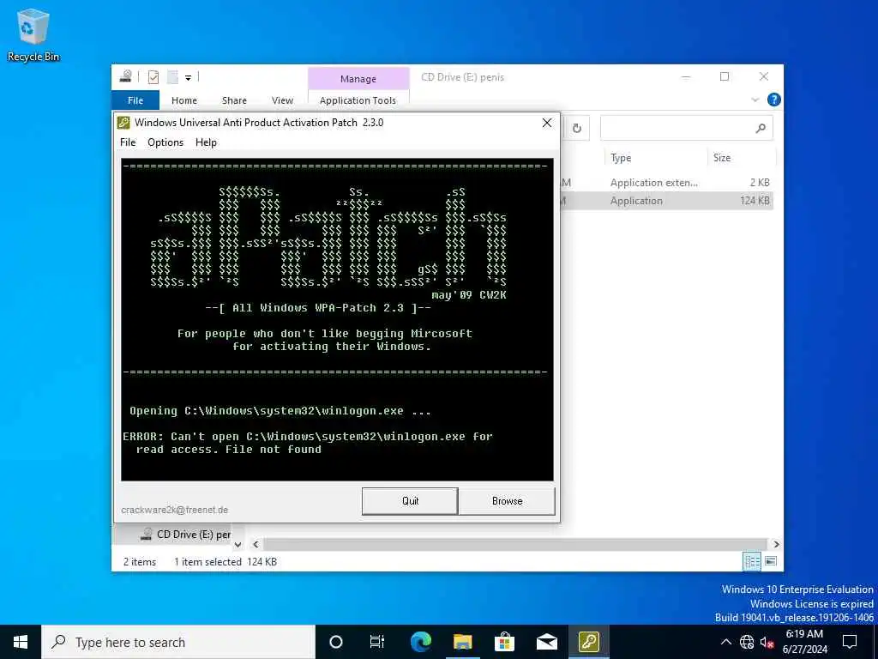The height and width of the screenshot is (659, 878).
Task: Click the taskbar search box
Action: [x=178, y=642]
